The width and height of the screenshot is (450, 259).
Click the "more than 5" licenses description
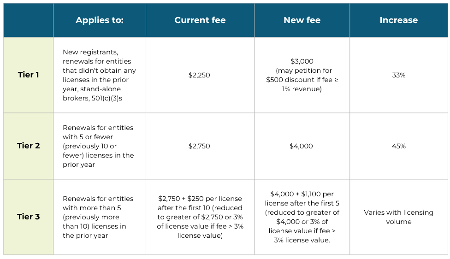[x=98, y=217]
